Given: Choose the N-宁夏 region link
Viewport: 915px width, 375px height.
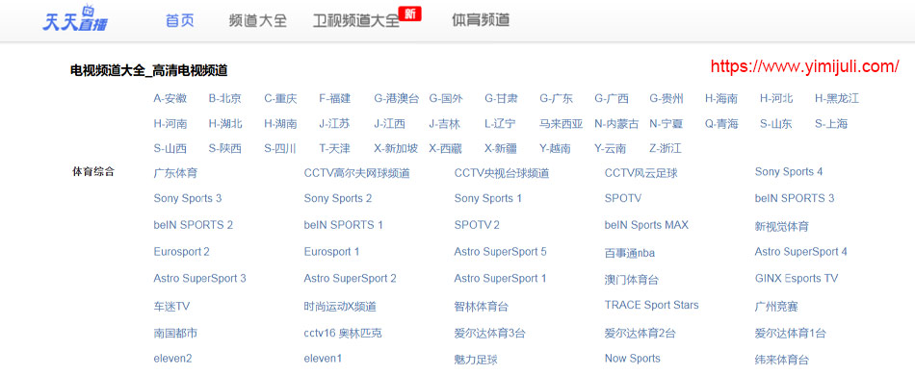Looking at the screenshot, I should pos(666,123).
